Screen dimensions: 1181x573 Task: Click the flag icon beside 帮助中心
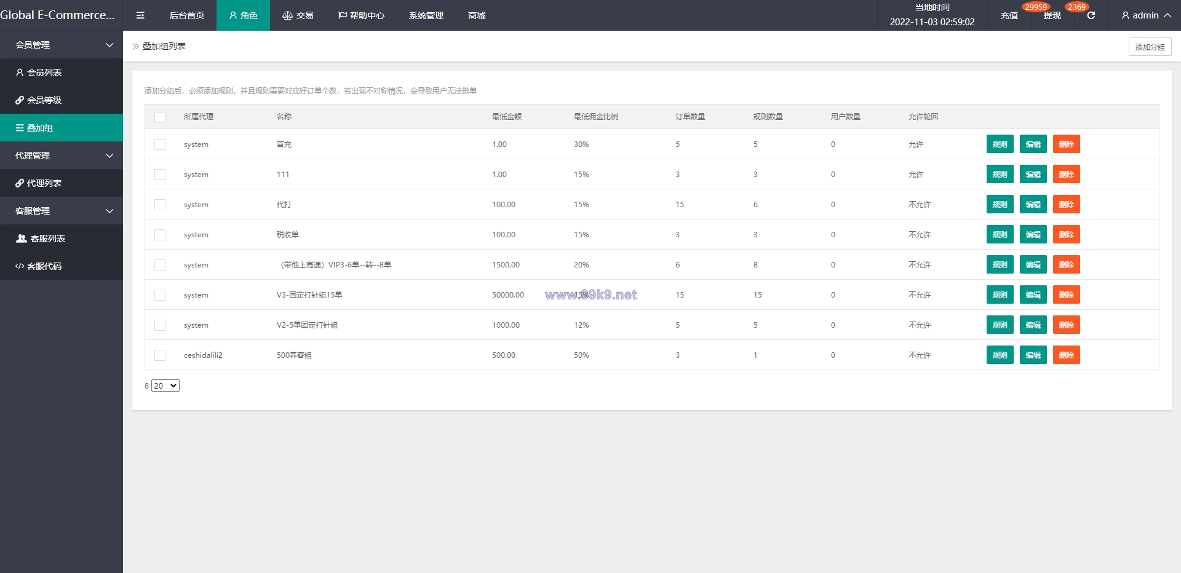(x=343, y=15)
